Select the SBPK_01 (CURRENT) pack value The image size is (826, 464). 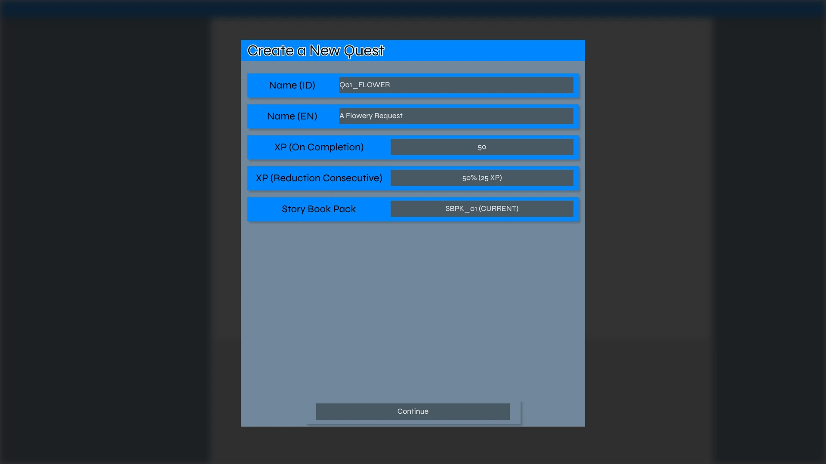coord(482,208)
